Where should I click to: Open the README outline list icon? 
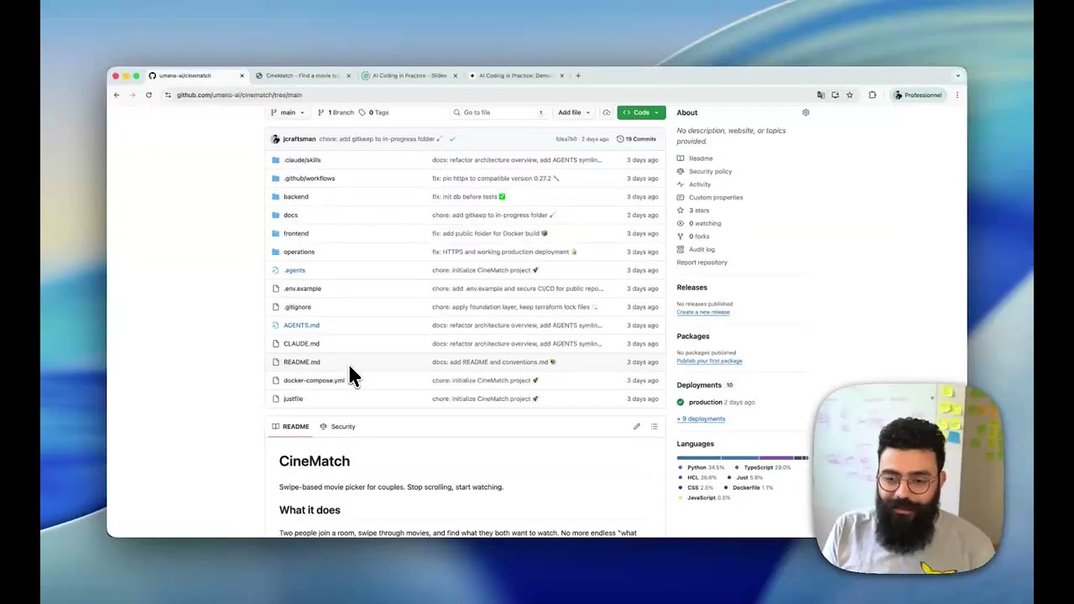[x=654, y=427]
